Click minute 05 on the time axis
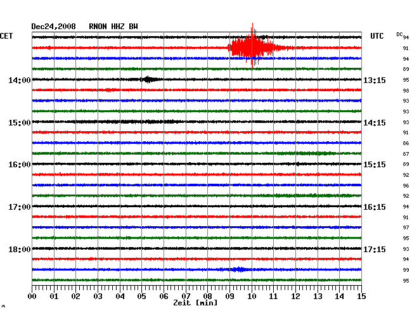This screenshot has width=412, height=313. pos(141,296)
